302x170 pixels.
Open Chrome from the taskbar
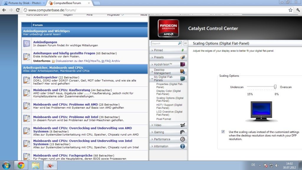click(21, 166)
